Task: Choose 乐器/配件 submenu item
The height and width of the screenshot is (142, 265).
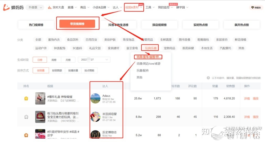Action: click(143, 70)
